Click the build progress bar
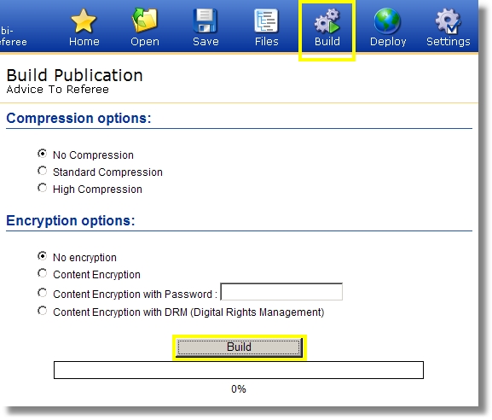This screenshot has width=492, height=420. (239, 370)
